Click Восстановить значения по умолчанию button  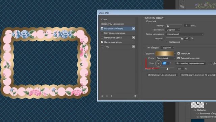pyautogui.click(x=198, y=75)
